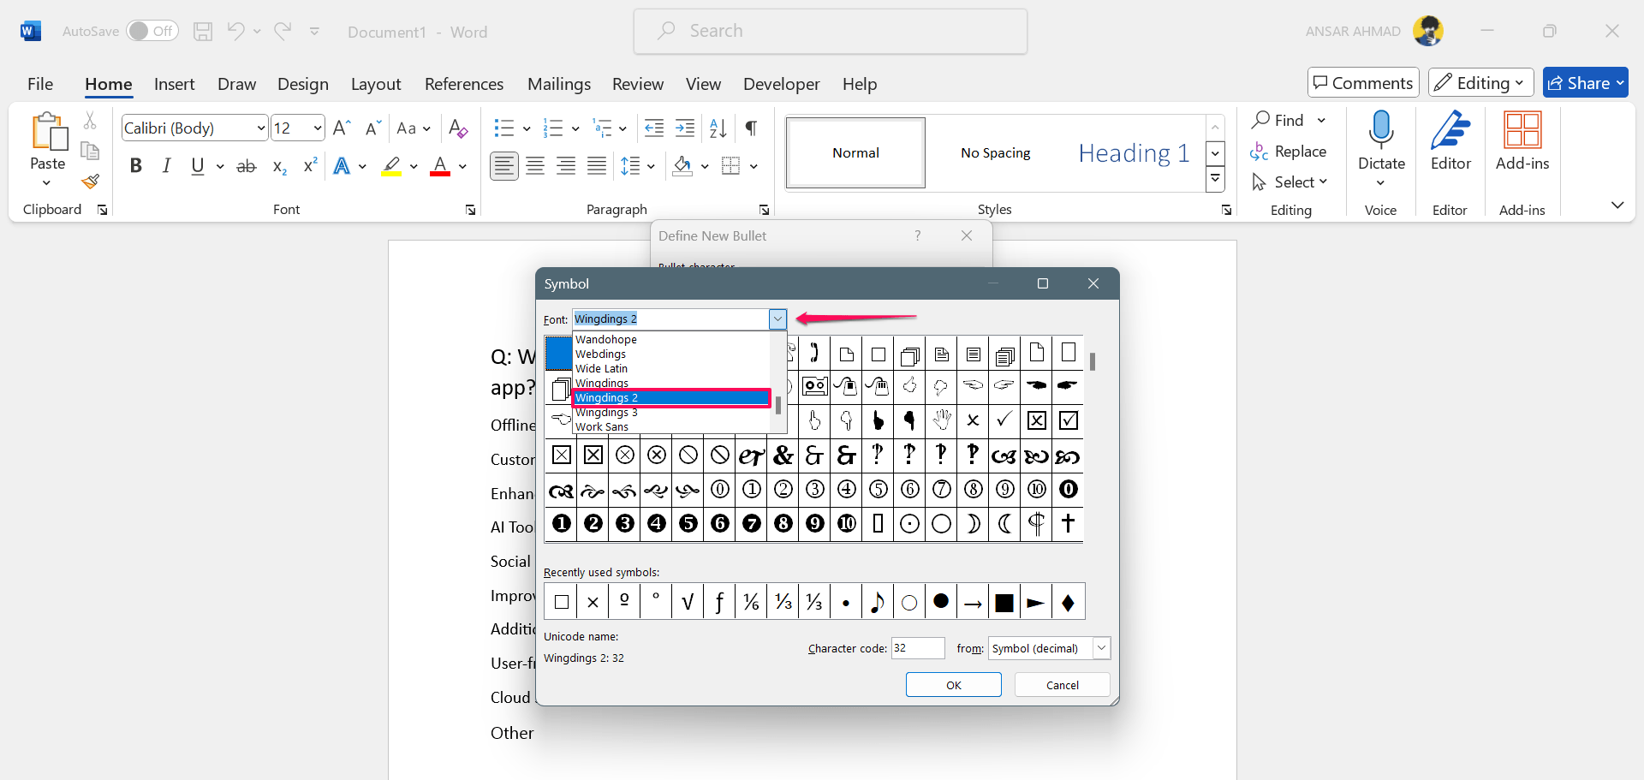
Task: Shrink font size icon
Action: (x=372, y=128)
